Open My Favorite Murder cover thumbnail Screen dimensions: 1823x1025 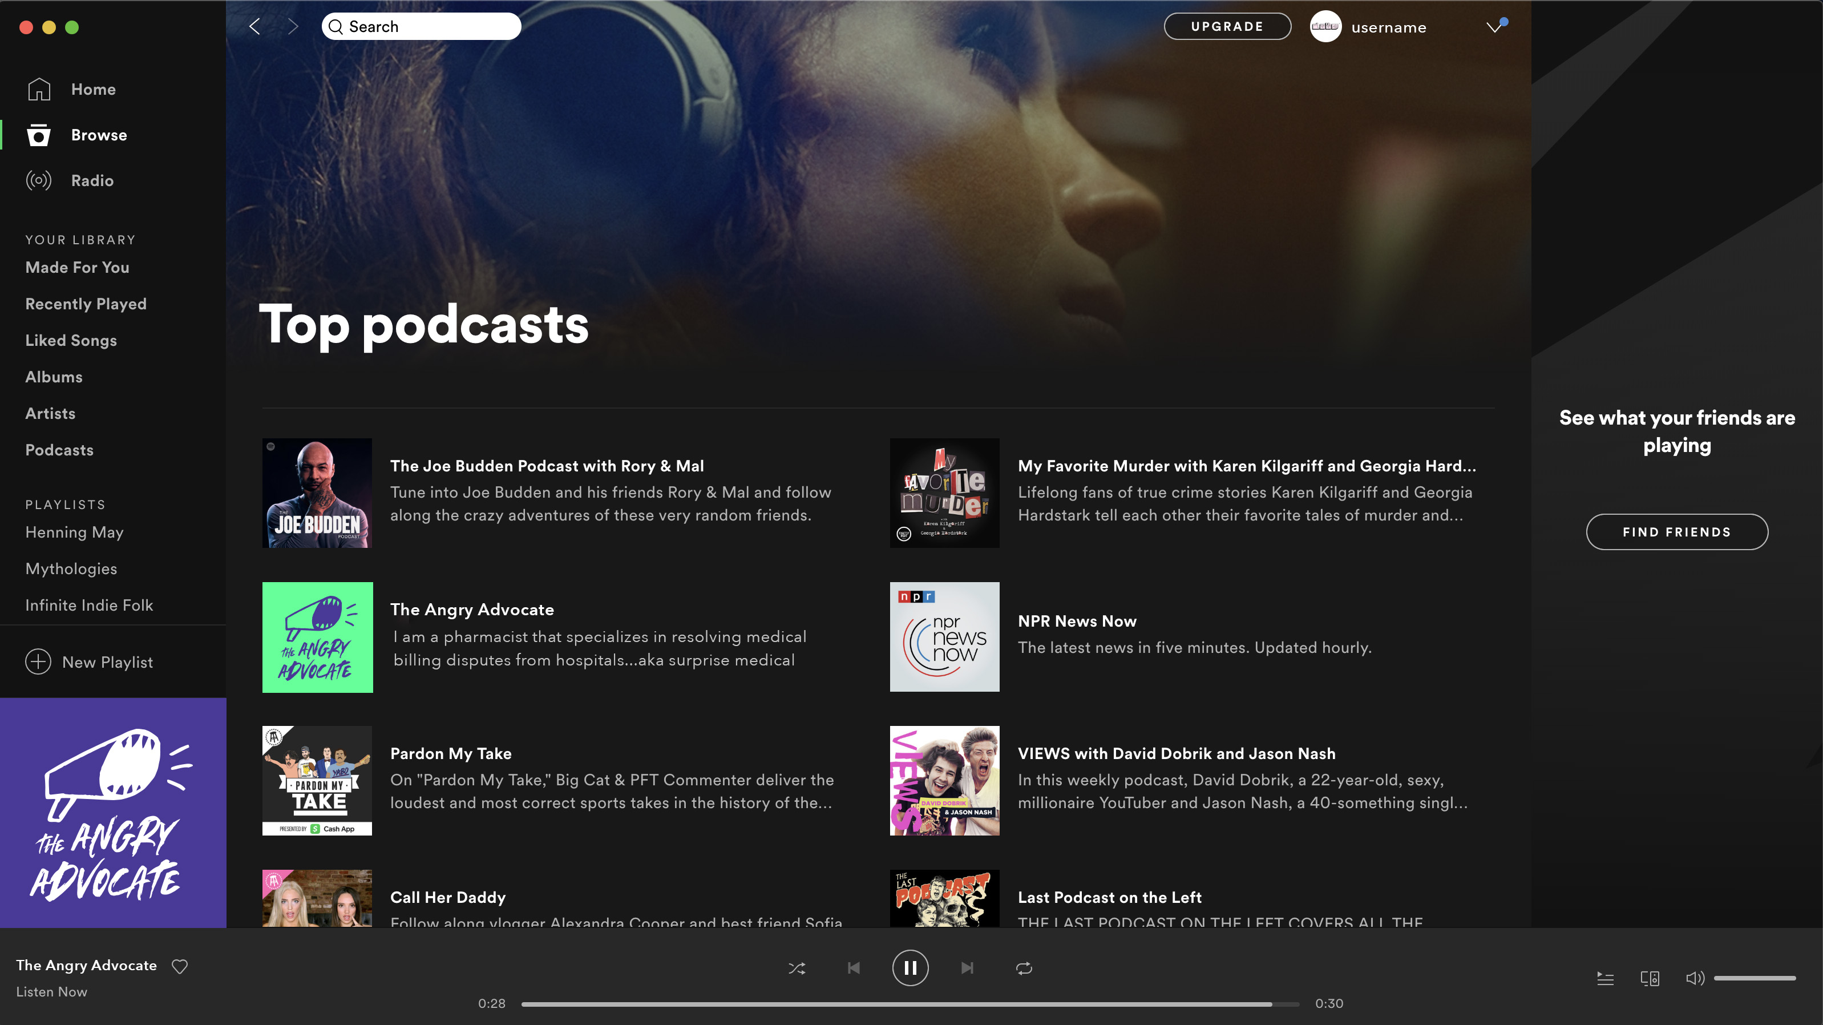(x=945, y=493)
